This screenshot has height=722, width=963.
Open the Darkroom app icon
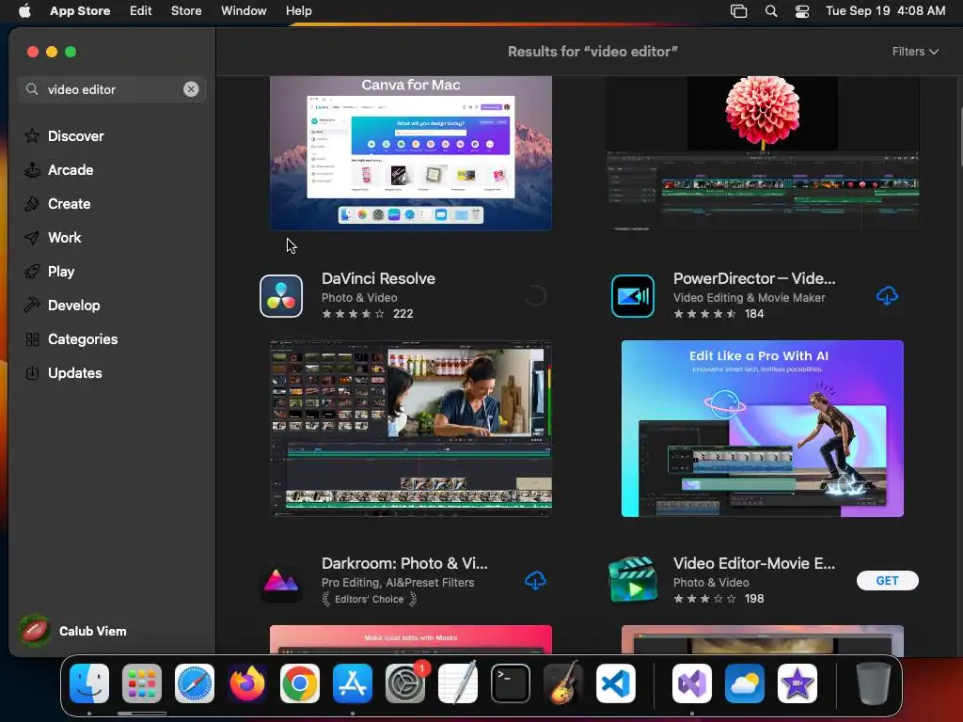click(x=280, y=581)
